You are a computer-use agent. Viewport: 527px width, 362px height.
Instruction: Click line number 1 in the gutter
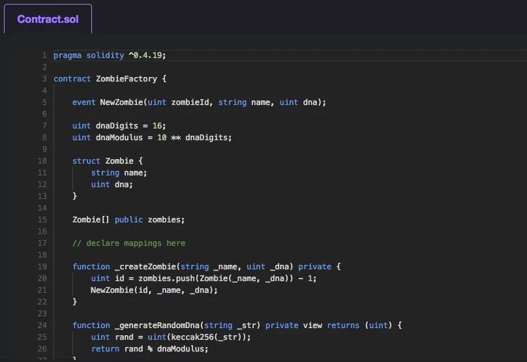tap(44, 55)
